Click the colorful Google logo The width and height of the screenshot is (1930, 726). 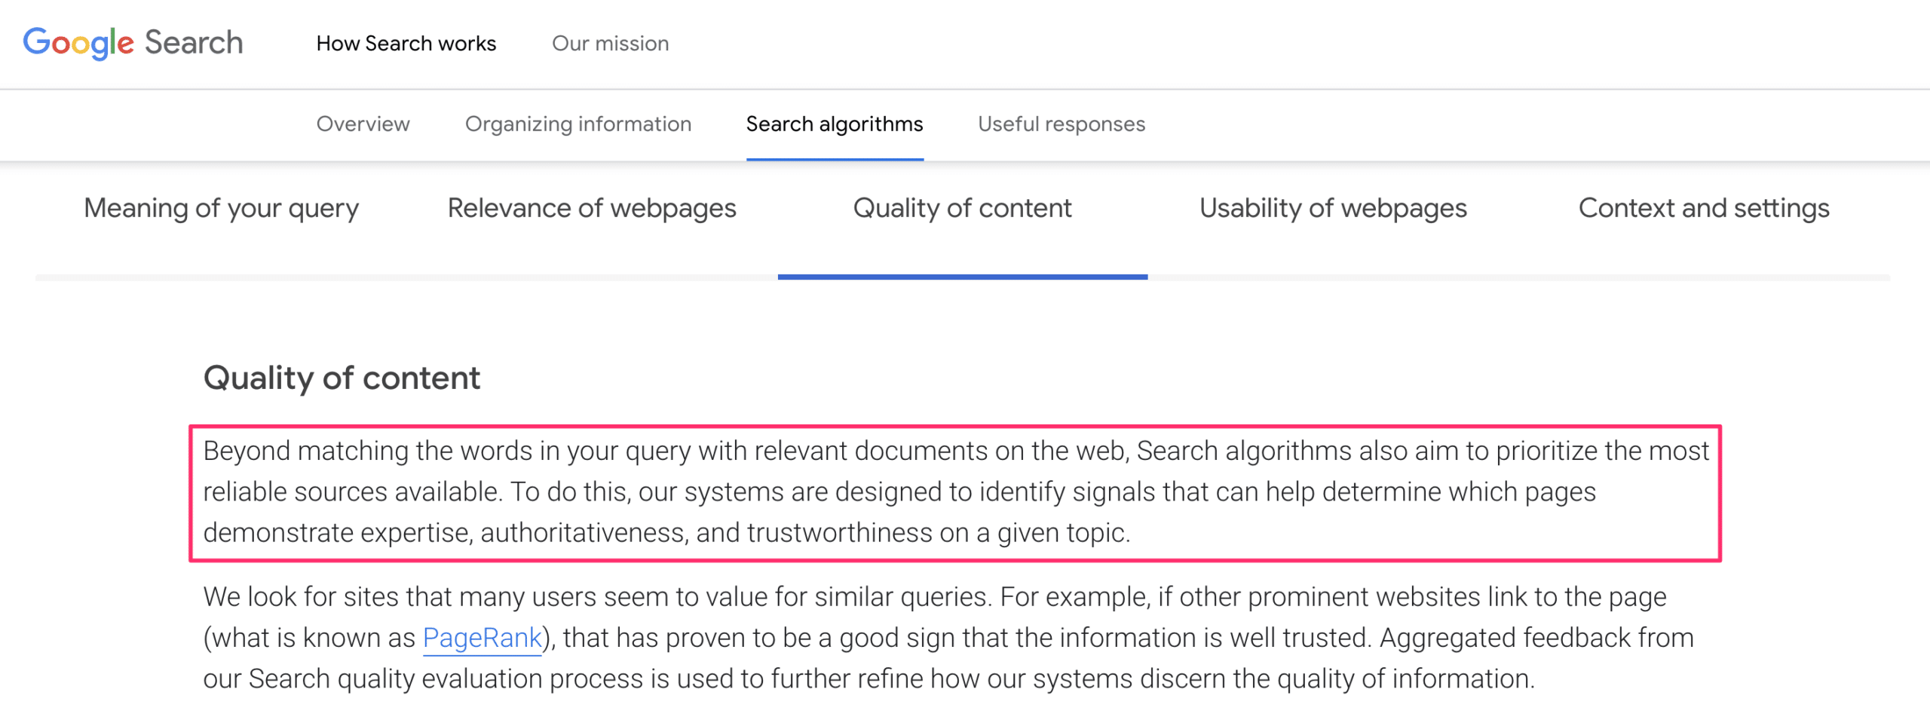click(78, 43)
